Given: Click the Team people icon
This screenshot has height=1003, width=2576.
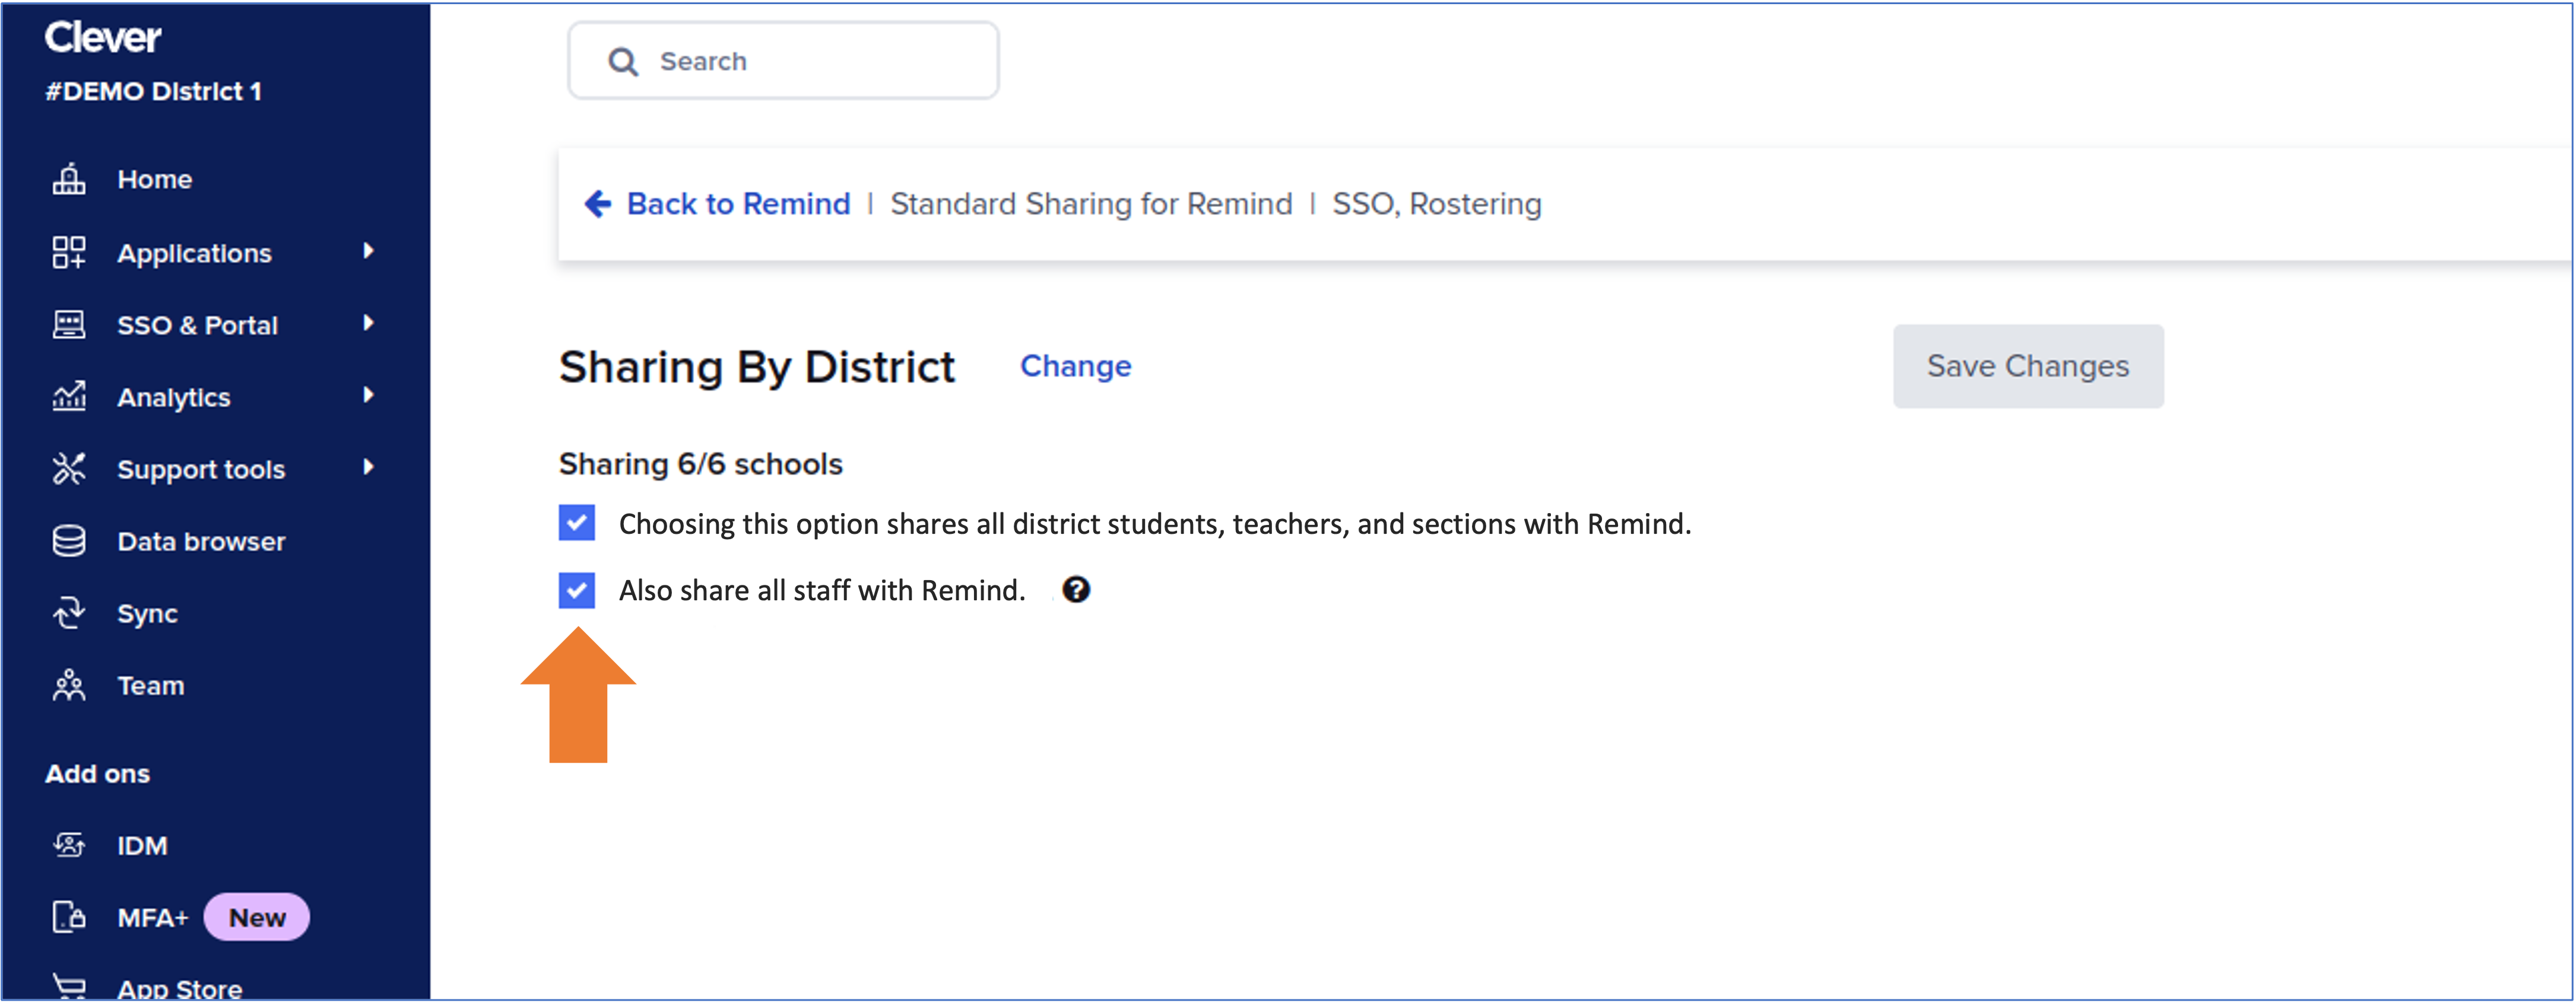Looking at the screenshot, I should pos(69,685).
